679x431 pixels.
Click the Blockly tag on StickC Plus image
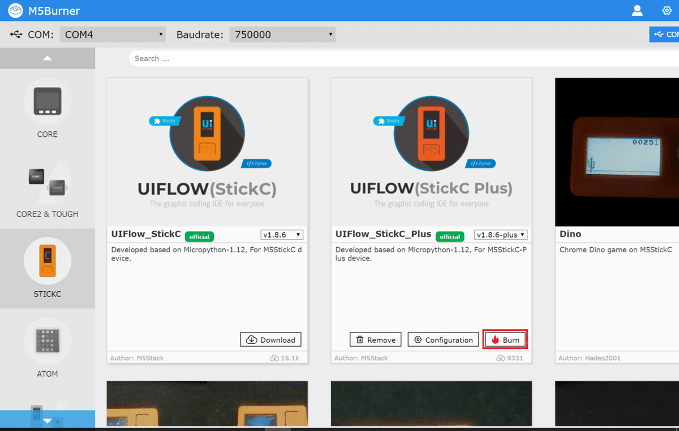pyautogui.click(x=388, y=121)
